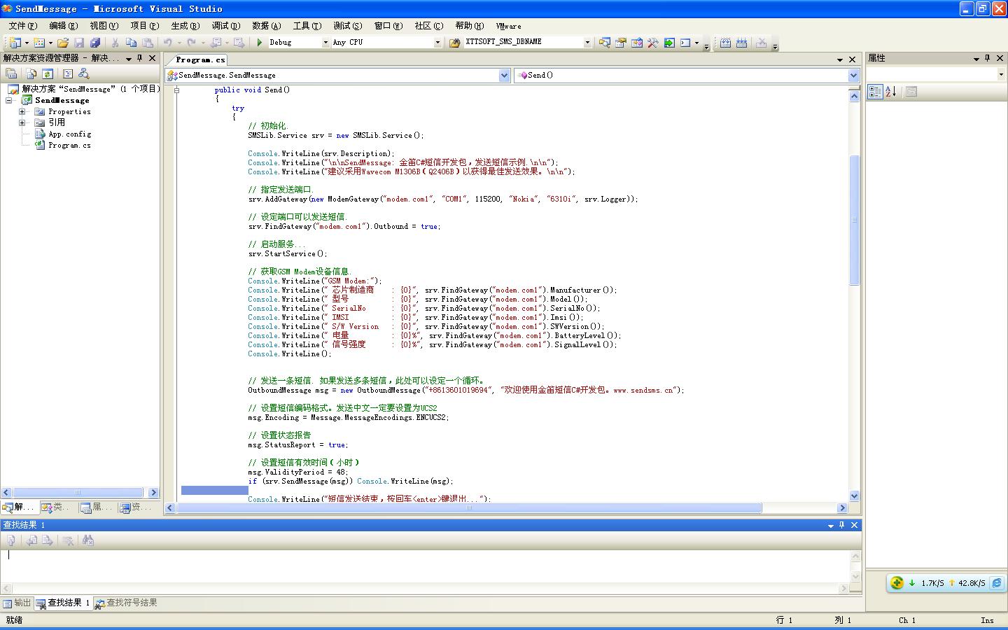1008x630 pixels.
Task: Click the binoculars icon in Find Results toolbar
Action: pyautogui.click(x=87, y=540)
